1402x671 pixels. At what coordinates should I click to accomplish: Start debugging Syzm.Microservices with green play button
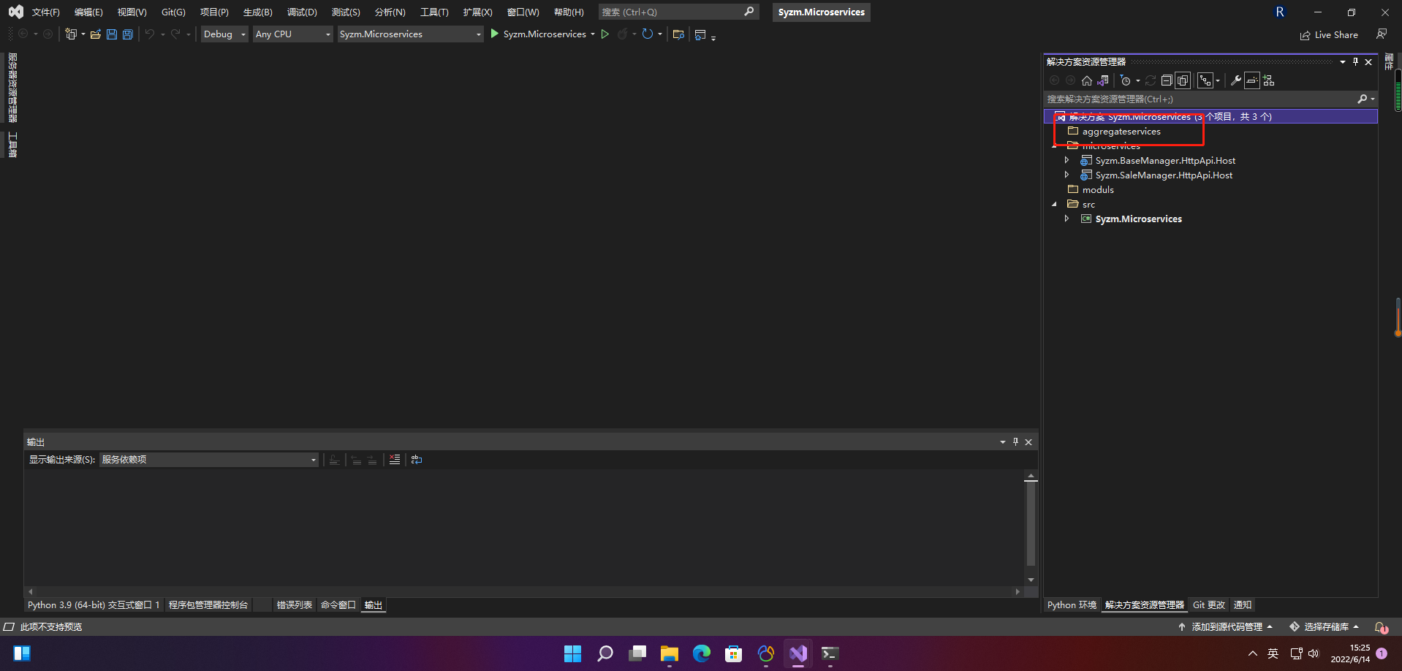495,34
